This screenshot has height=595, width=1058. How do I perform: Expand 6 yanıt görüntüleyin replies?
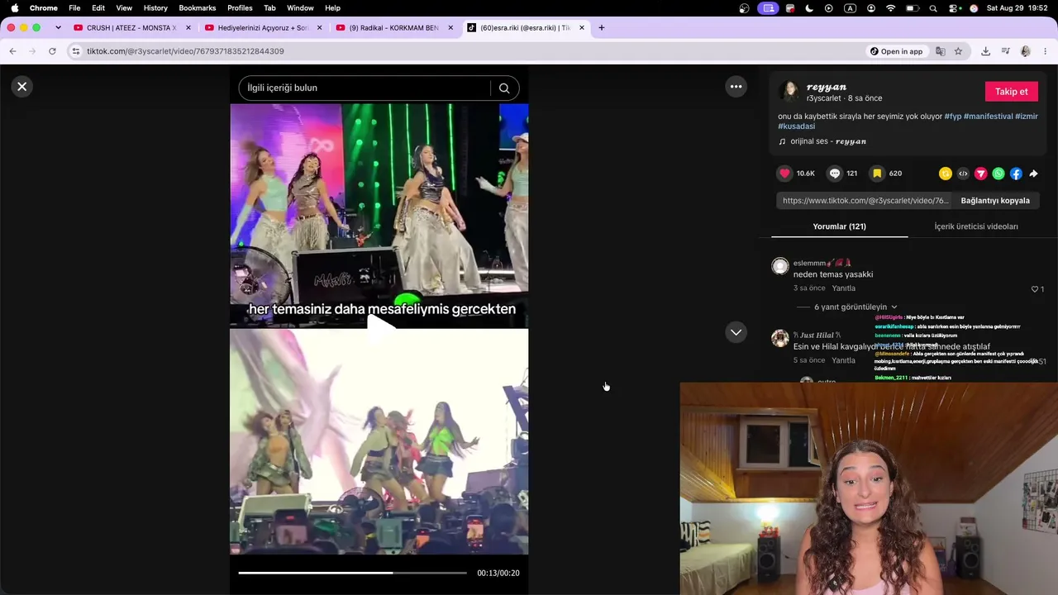(x=855, y=307)
